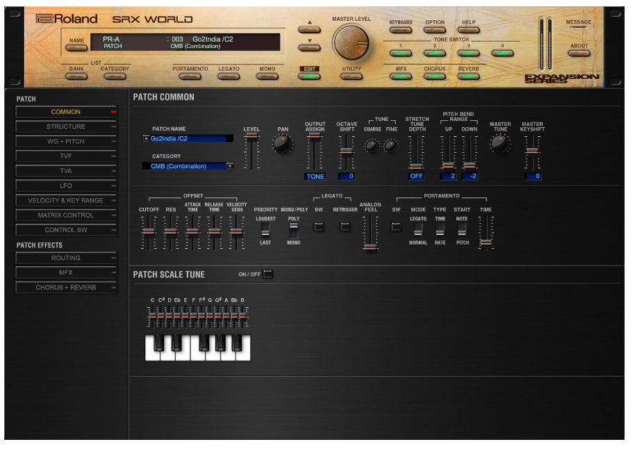
Task: Flip the Portamento Type switch
Action: 440,231
